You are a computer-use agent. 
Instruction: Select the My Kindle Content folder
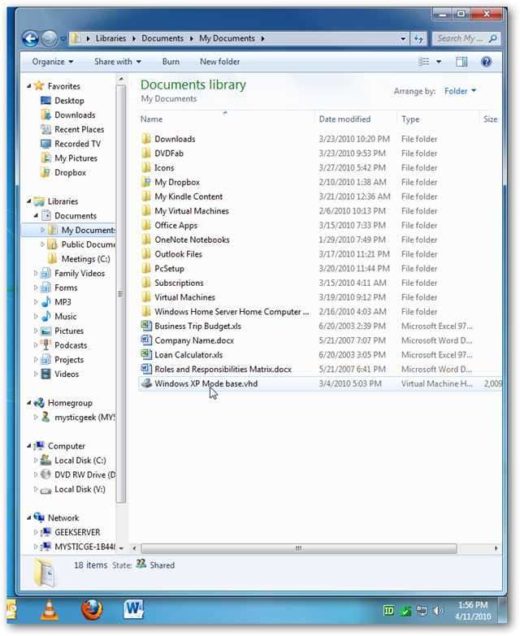point(188,197)
